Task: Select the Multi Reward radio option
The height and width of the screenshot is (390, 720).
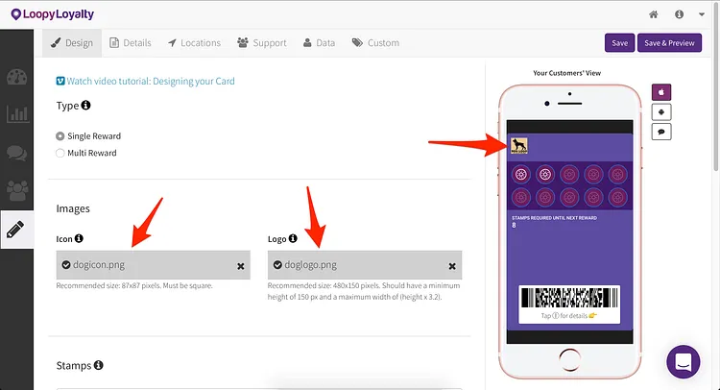Action: pos(60,153)
